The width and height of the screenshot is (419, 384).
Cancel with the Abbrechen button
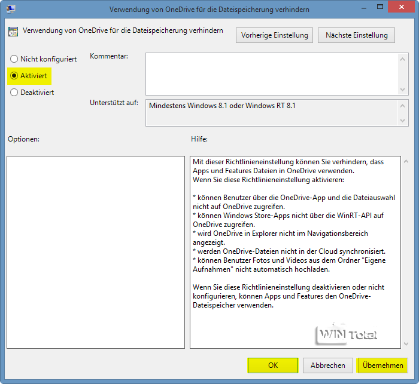tap(328, 365)
